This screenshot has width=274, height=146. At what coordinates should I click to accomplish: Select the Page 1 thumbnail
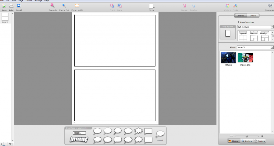pos(5,16)
